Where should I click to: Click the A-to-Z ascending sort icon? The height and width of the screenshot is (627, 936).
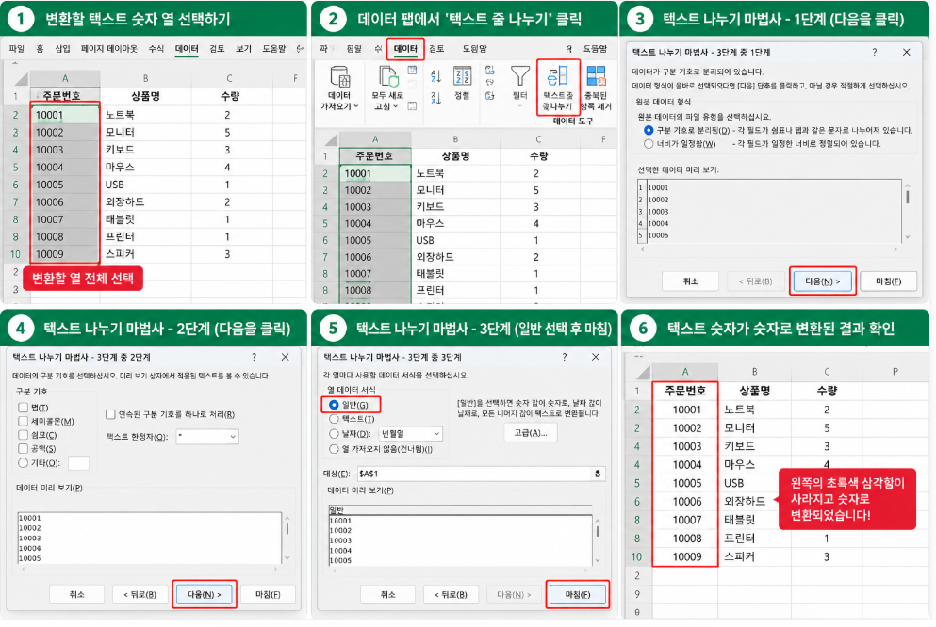pyautogui.click(x=435, y=75)
